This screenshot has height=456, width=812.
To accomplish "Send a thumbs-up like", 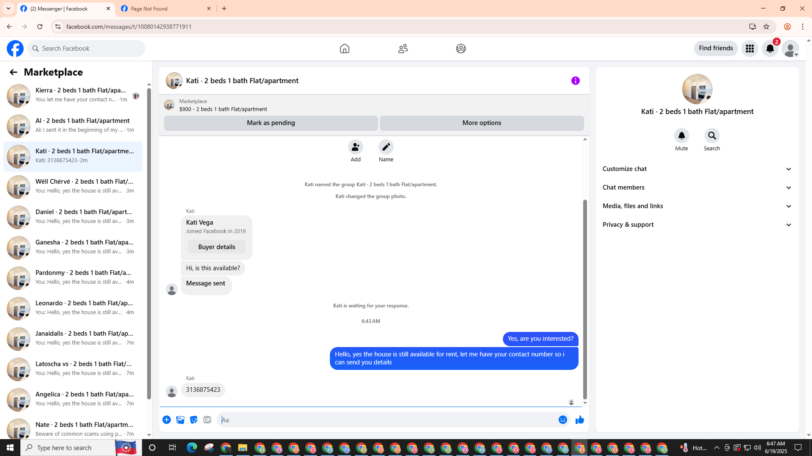I will click(x=580, y=420).
